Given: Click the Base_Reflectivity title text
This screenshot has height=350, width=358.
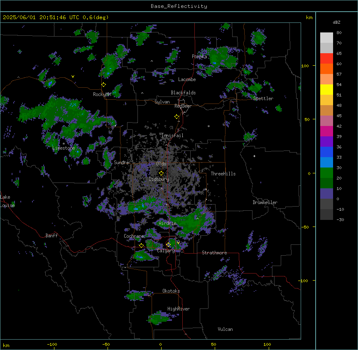Looking at the screenshot, I should 179,6.
